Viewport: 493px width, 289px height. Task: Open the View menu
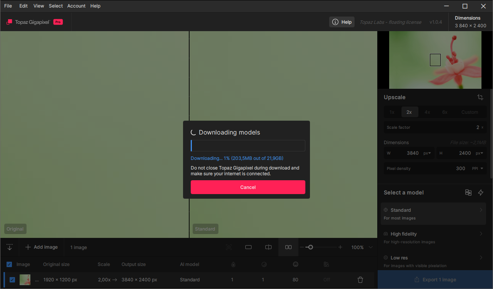[x=38, y=6]
